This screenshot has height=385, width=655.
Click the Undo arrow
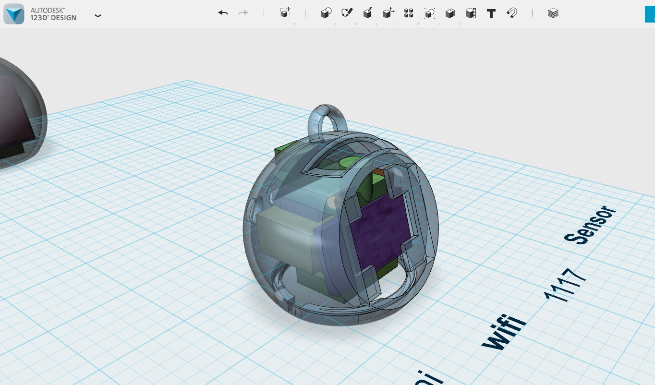tap(222, 13)
